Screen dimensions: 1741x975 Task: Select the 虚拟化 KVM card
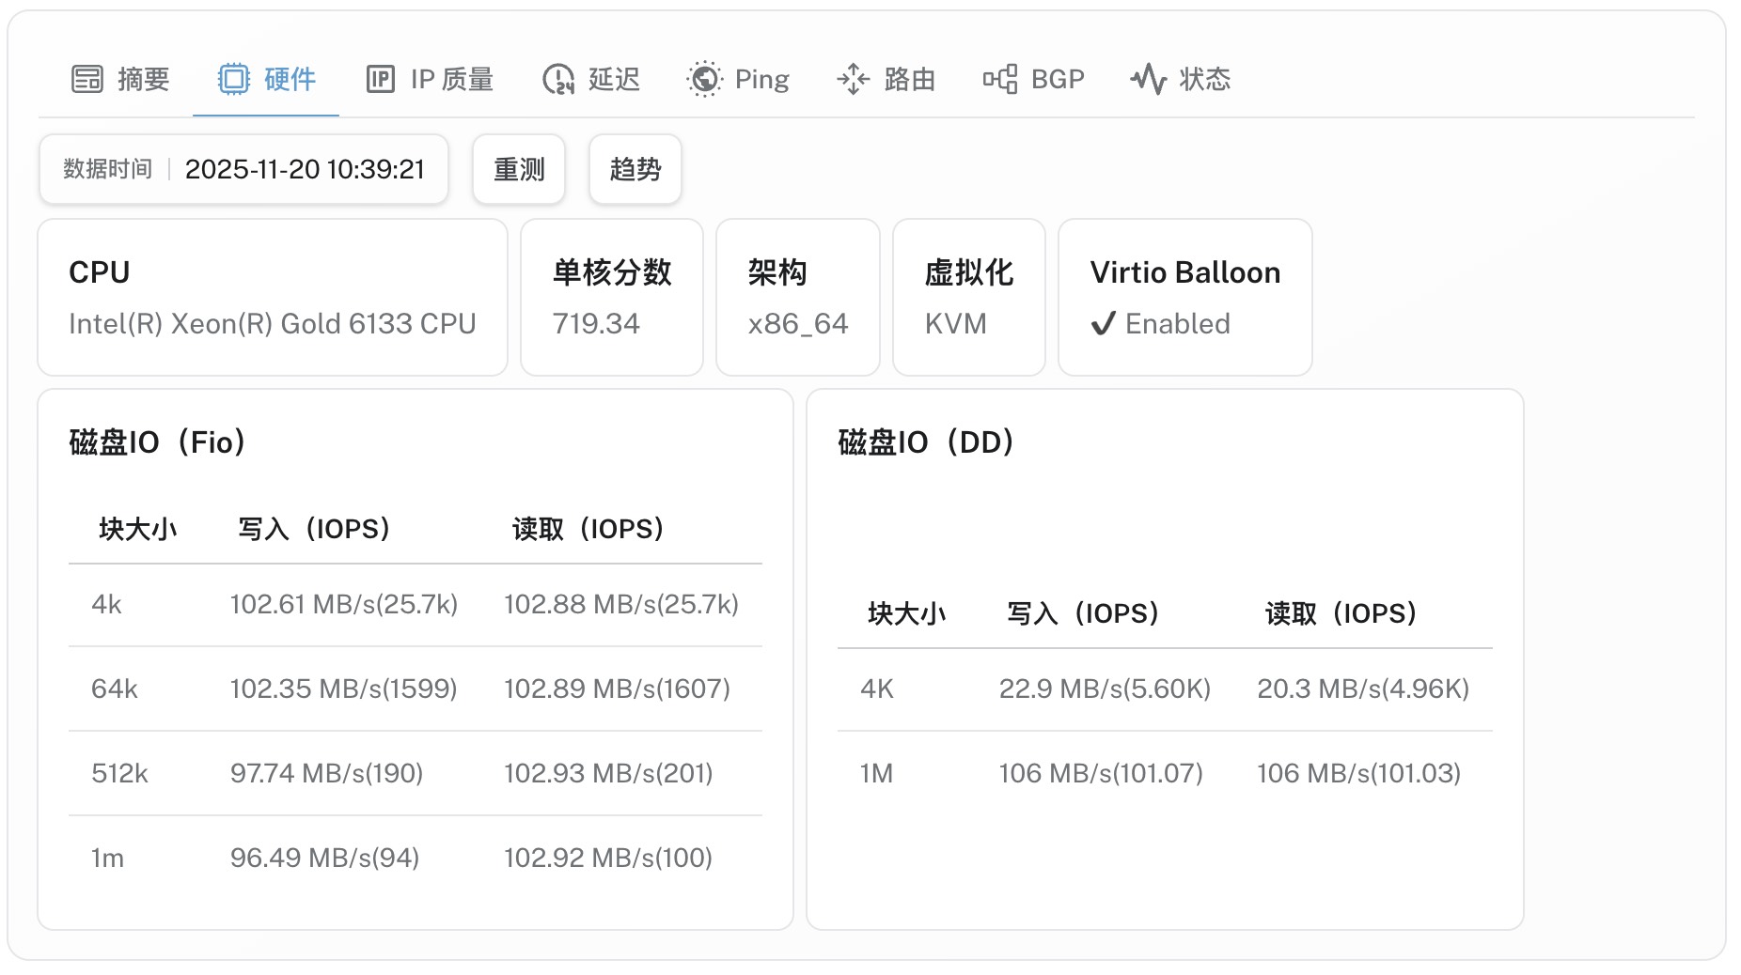coord(969,298)
